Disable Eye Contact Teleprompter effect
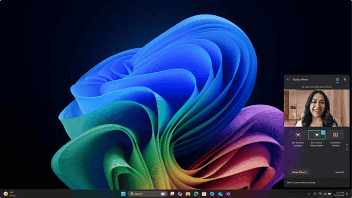This screenshot has height=198, width=352. [316, 135]
